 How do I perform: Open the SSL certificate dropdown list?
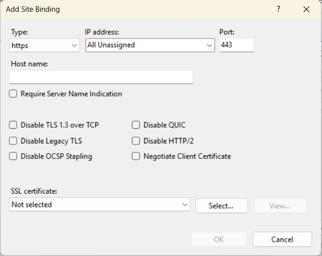pos(100,205)
